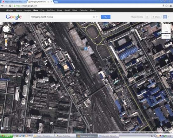Open the Projekt Microsoft taskbar item
This screenshot has width=173, height=138.
pos(44,136)
